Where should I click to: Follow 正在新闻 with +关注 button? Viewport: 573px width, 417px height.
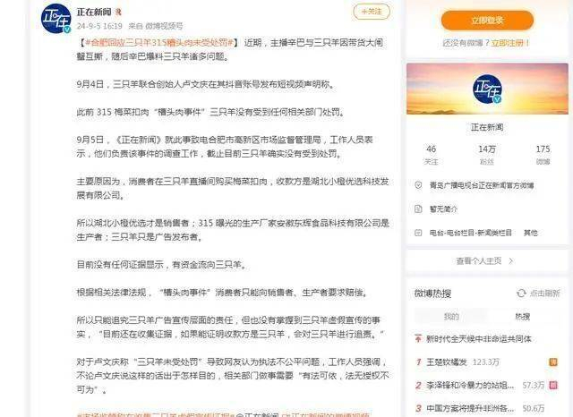pyautogui.click(x=372, y=12)
